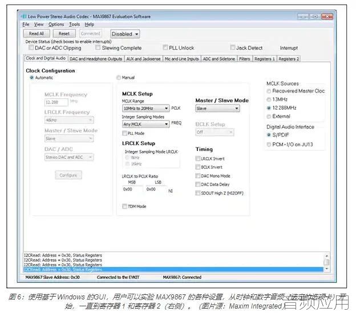Switch to ADC and Sidetone tab

point(219,59)
